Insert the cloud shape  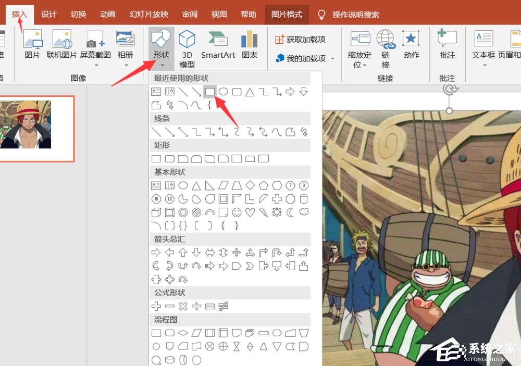[304, 212]
